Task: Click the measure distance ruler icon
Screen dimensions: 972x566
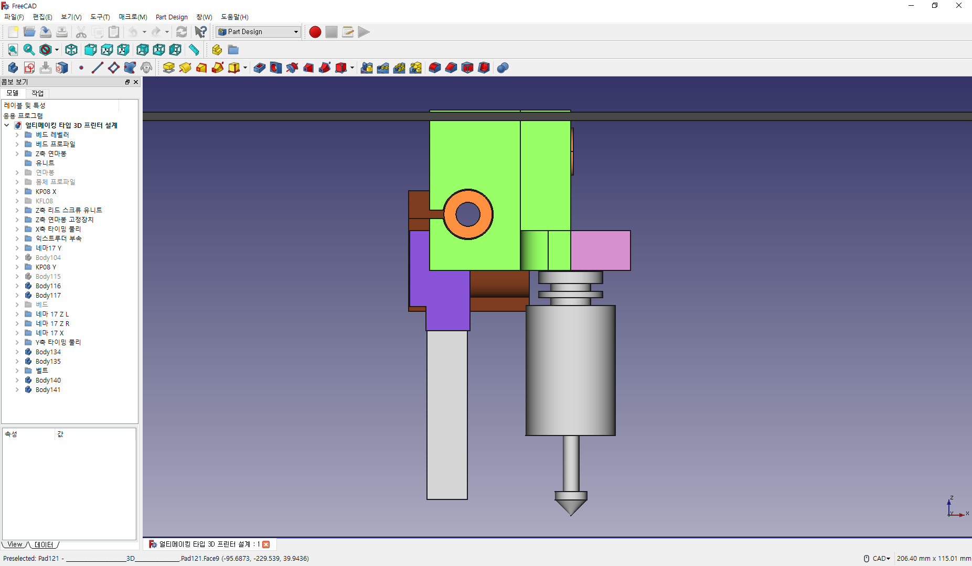Action: pos(194,50)
